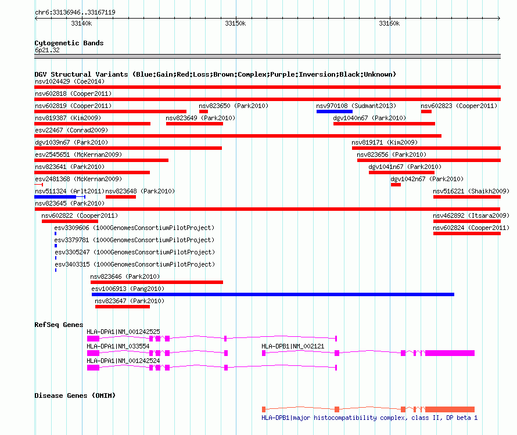The image size is (517, 435).
Task: Click the nsv516221 (Shaikh2009) label
Action: [471, 191]
